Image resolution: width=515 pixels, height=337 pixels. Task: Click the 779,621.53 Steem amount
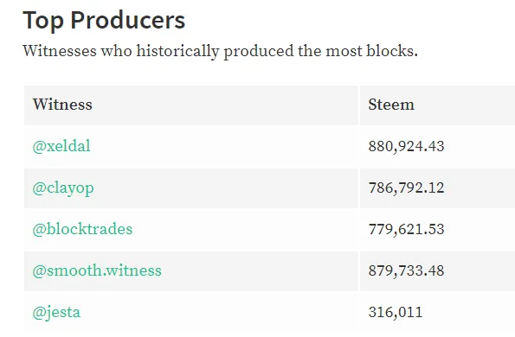(406, 229)
